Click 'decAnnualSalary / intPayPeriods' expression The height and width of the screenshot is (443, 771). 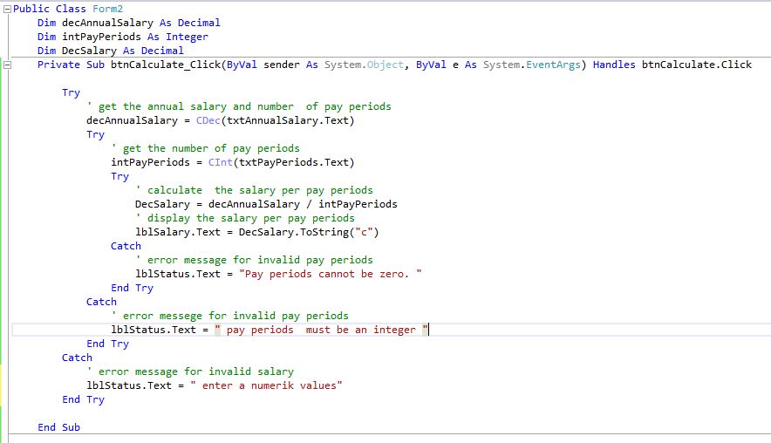[303, 204]
